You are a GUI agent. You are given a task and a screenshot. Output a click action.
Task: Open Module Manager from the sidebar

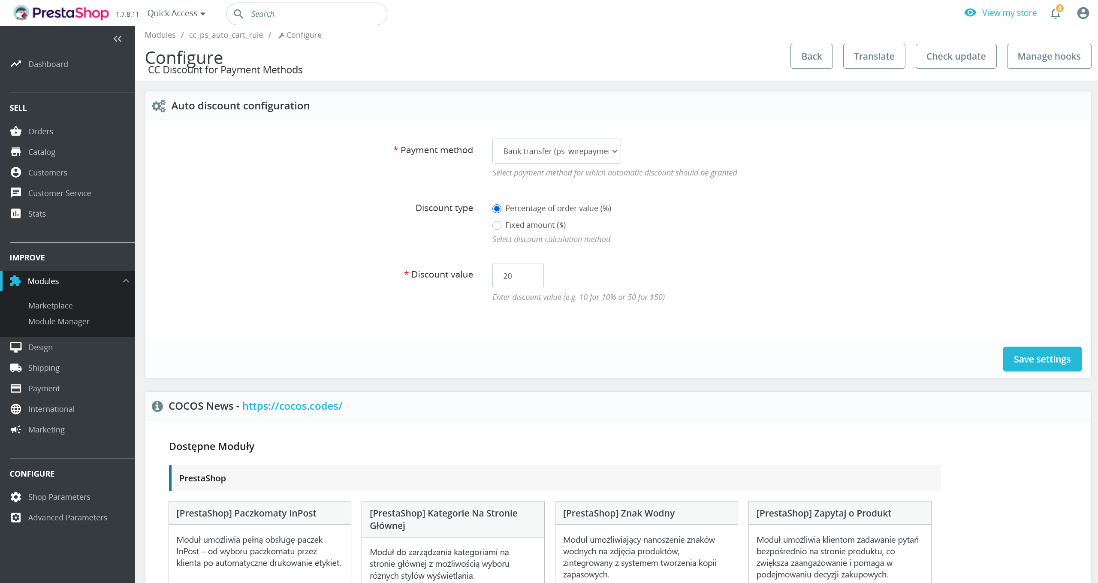(x=59, y=321)
